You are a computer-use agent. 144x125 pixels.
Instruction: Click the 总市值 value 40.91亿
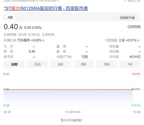[x=135, y=57]
